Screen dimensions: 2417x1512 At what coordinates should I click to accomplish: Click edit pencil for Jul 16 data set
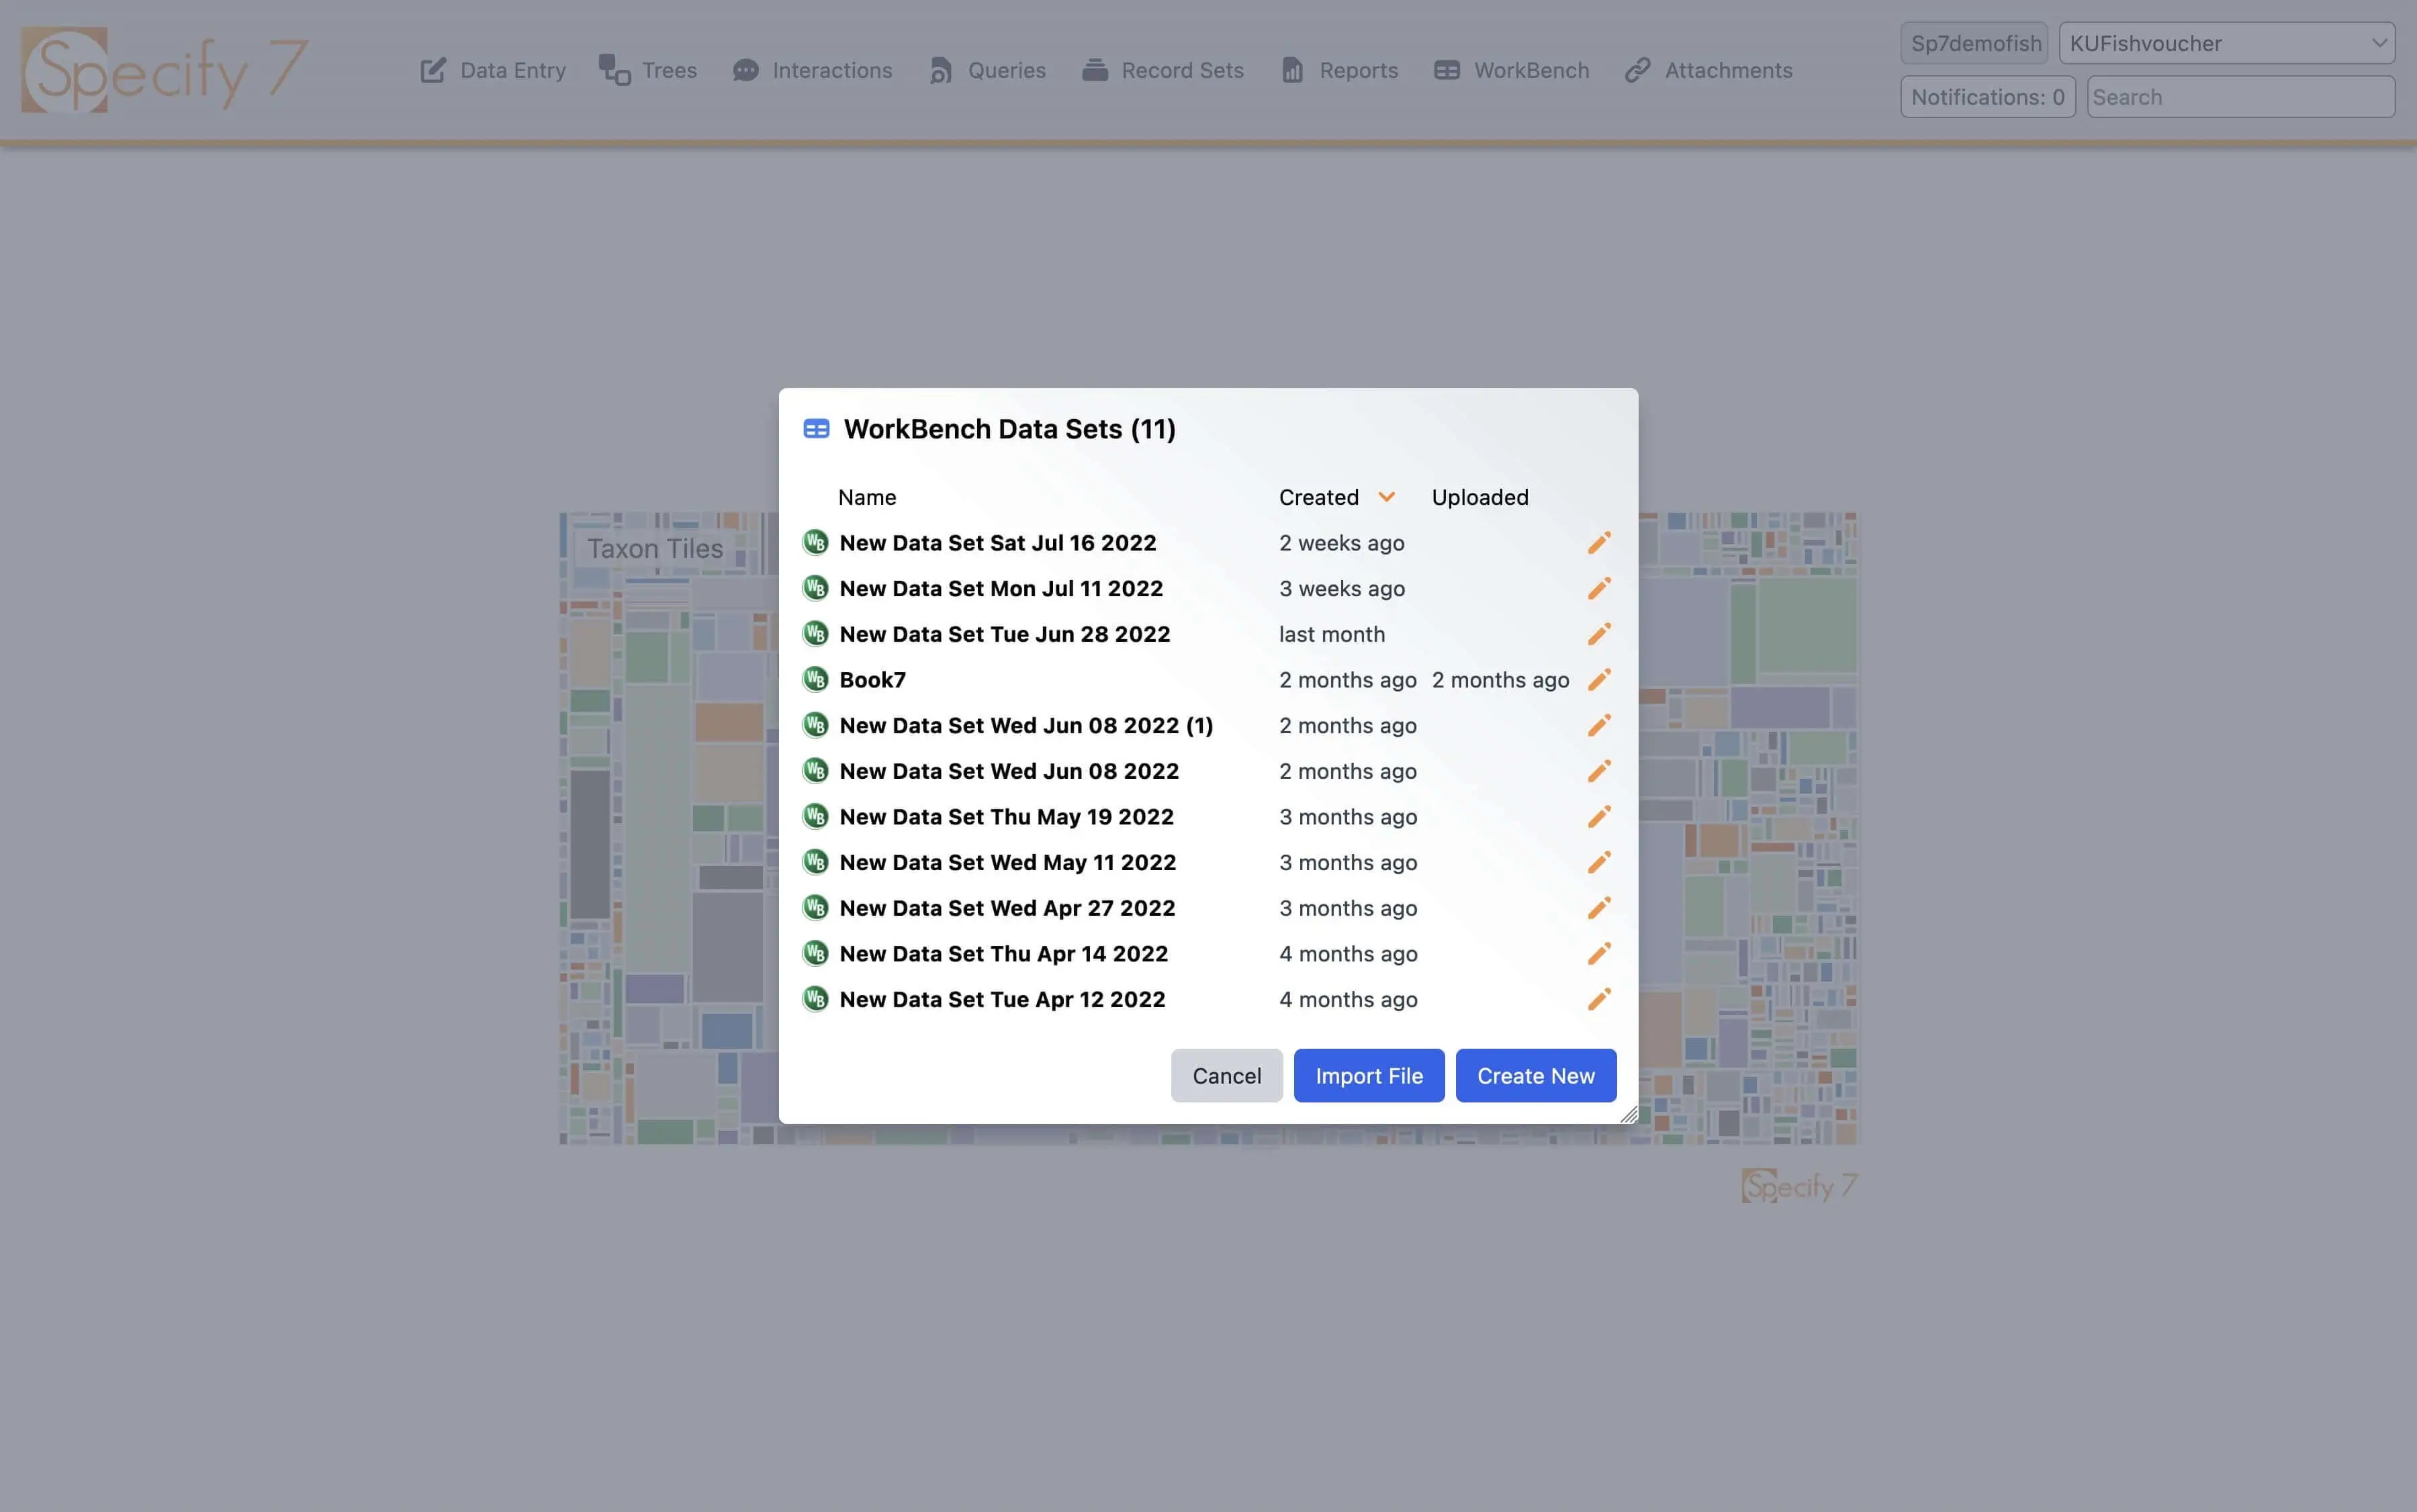1598,543
